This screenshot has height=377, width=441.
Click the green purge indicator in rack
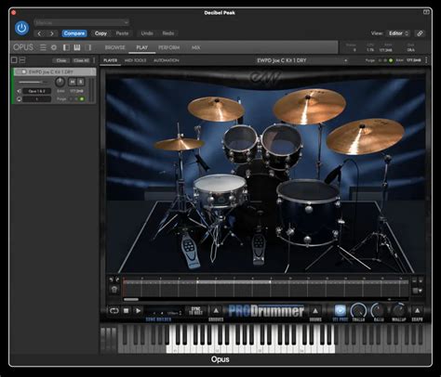point(82,99)
